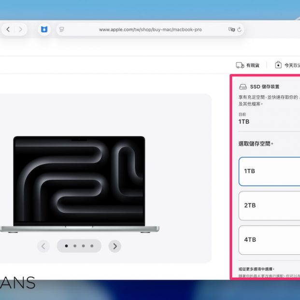Choose the 4TB storage option

tap(269, 240)
